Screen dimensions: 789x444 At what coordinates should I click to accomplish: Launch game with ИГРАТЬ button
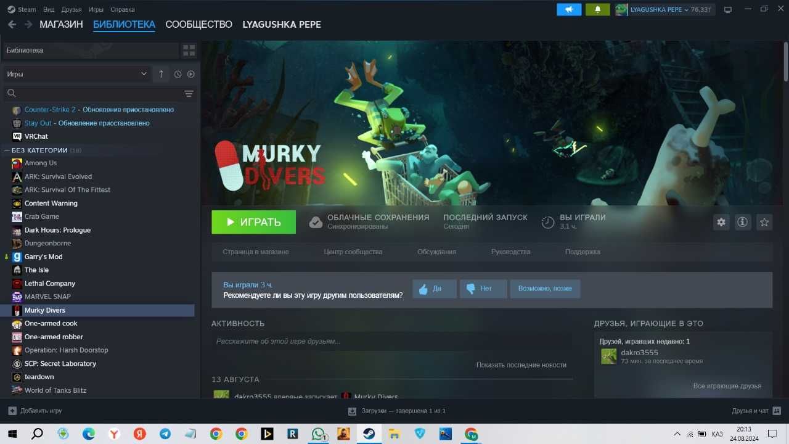(x=253, y=222)
